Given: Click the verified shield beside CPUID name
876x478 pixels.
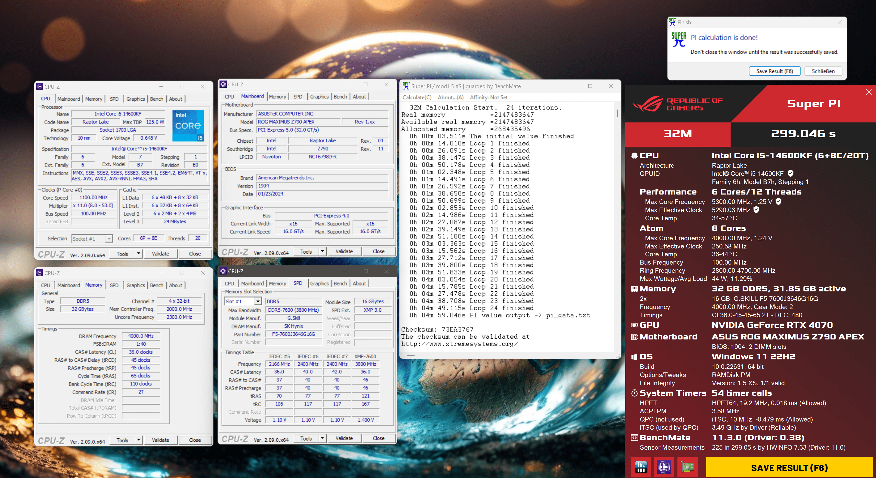Looking at the screenshot, I should click(791, 174).
